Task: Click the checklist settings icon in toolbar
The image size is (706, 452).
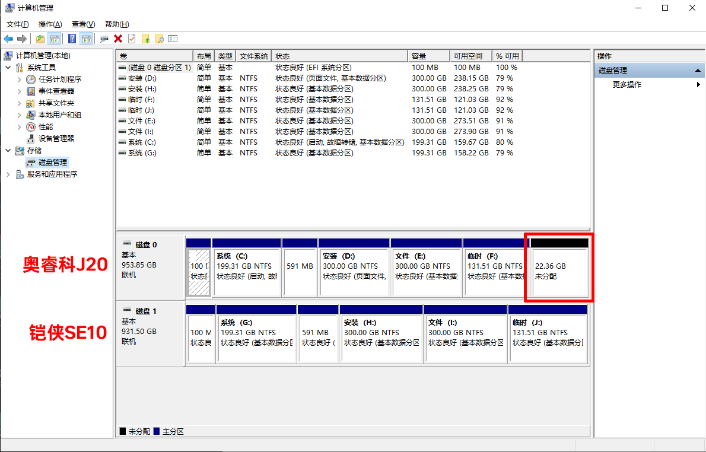Action: pyautogui.click(x=173, y=39)
